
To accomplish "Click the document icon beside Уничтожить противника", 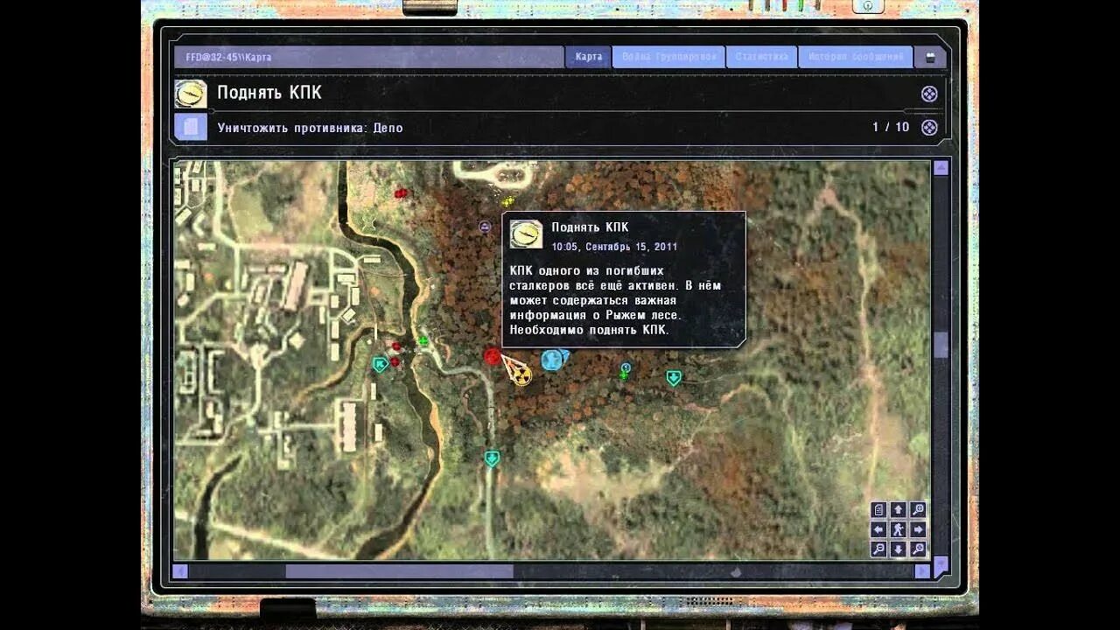I will [x=191, y=127].
